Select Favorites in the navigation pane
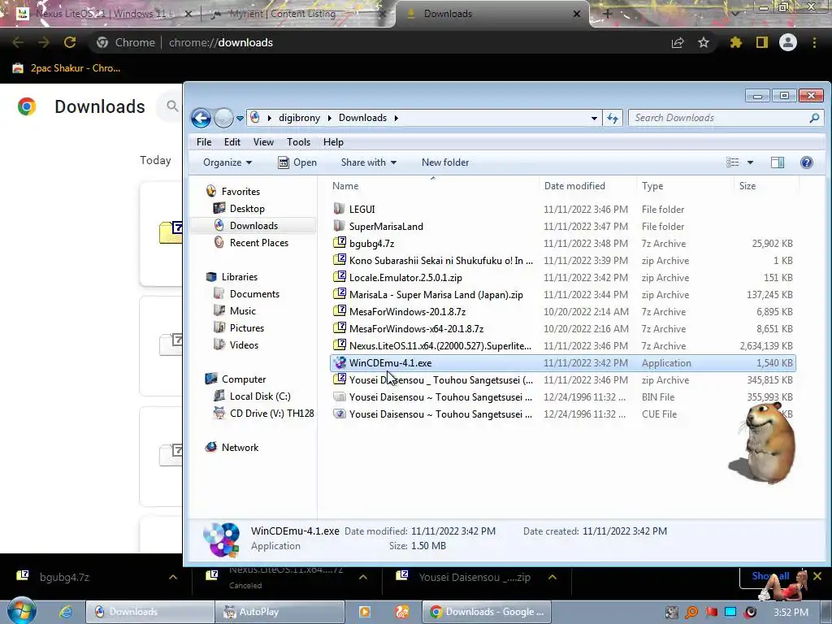Viewport: 832px width, 624px height. (240, 192)
